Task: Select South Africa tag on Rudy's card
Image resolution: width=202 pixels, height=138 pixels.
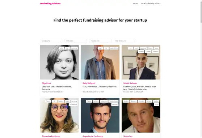Action: 114,48
